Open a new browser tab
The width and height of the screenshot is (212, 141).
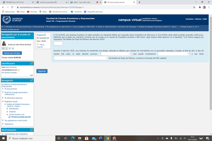click(139, 2)
